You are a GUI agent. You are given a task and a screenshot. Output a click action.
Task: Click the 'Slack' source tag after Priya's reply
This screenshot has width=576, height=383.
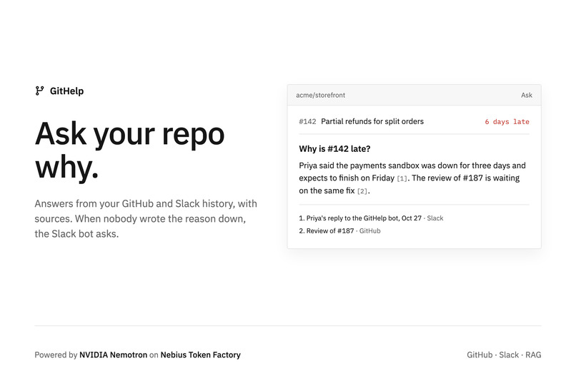click(x=435, y=218)
